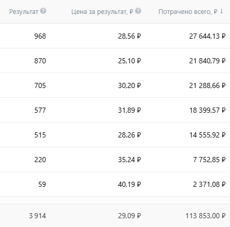This screenshot has height=227, width=230.
Task: Select price cell 25,10 ₽
Action: (129, 61)
